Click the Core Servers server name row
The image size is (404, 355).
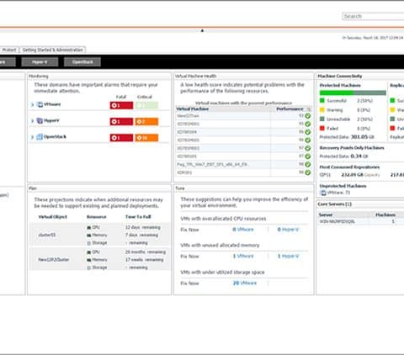coord(337,221)
